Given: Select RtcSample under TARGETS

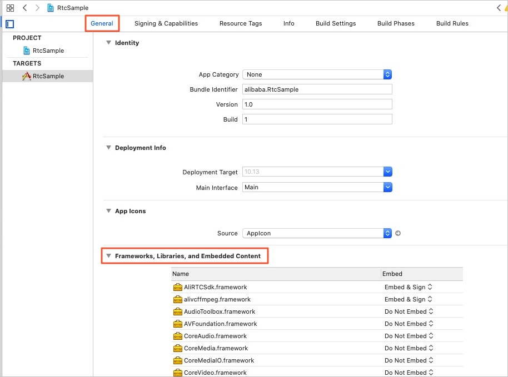Looking at the screenshot, I should tap(48, 76).
